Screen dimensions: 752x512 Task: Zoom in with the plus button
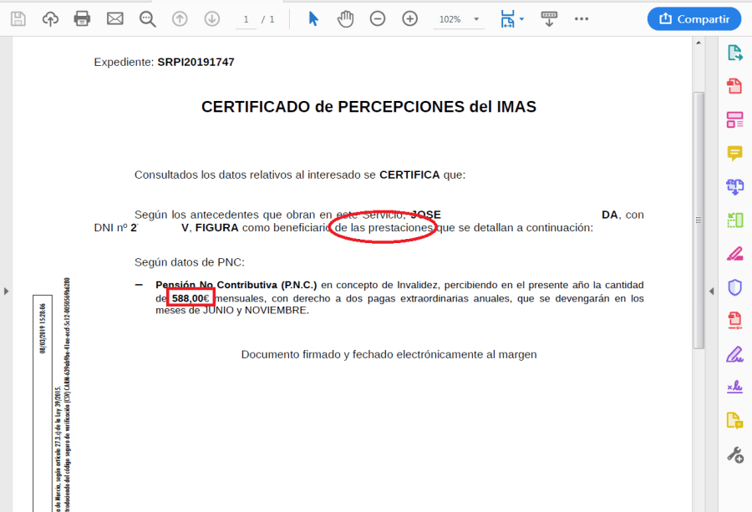[409, 18]
